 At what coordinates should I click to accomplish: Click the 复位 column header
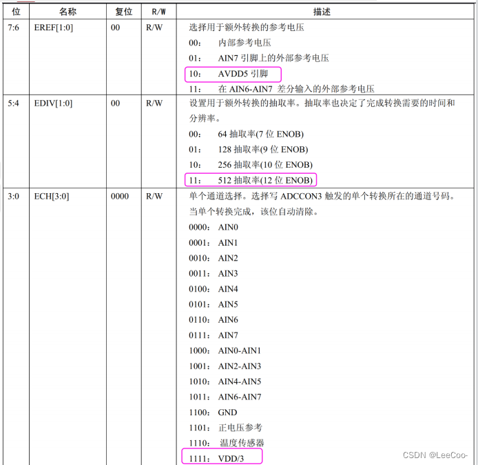coord(124,12)
